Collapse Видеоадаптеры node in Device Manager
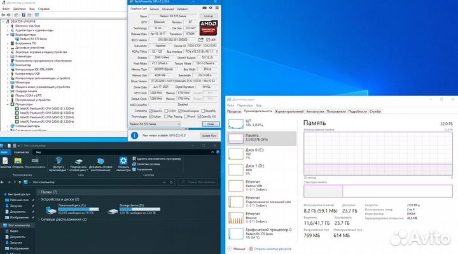 8,34
